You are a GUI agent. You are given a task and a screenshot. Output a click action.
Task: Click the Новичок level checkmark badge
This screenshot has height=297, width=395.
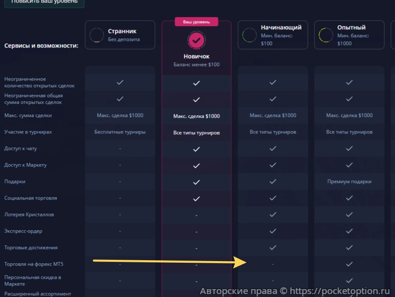(196, 40)
